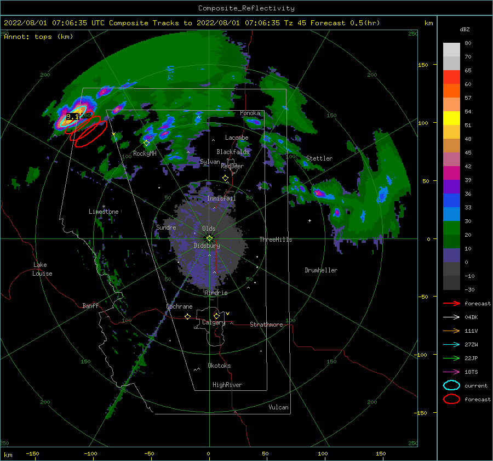
Task: Click the red forecast arrow in the legend
Action: (451, 303)
